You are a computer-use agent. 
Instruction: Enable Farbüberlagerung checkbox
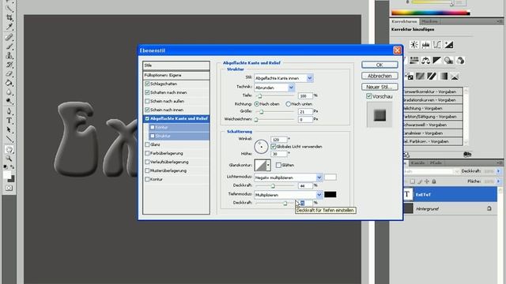click(147, 153)
